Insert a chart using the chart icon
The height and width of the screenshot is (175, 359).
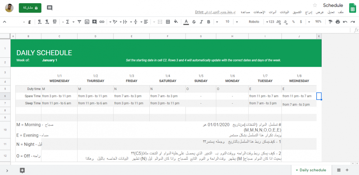(x=87, y=22)
